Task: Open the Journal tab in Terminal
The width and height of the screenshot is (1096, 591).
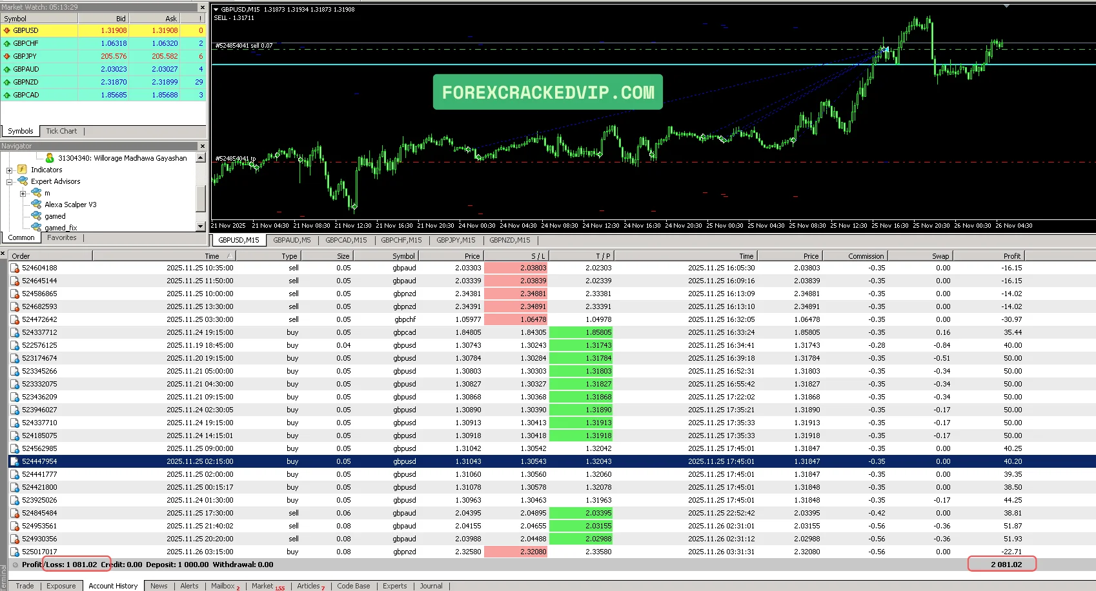Action: (x=431, y=586)
